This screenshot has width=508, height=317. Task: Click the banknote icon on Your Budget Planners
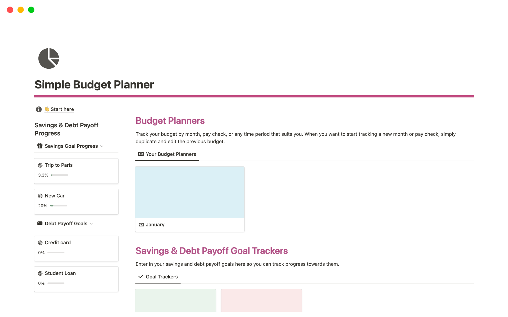[140, 154]
